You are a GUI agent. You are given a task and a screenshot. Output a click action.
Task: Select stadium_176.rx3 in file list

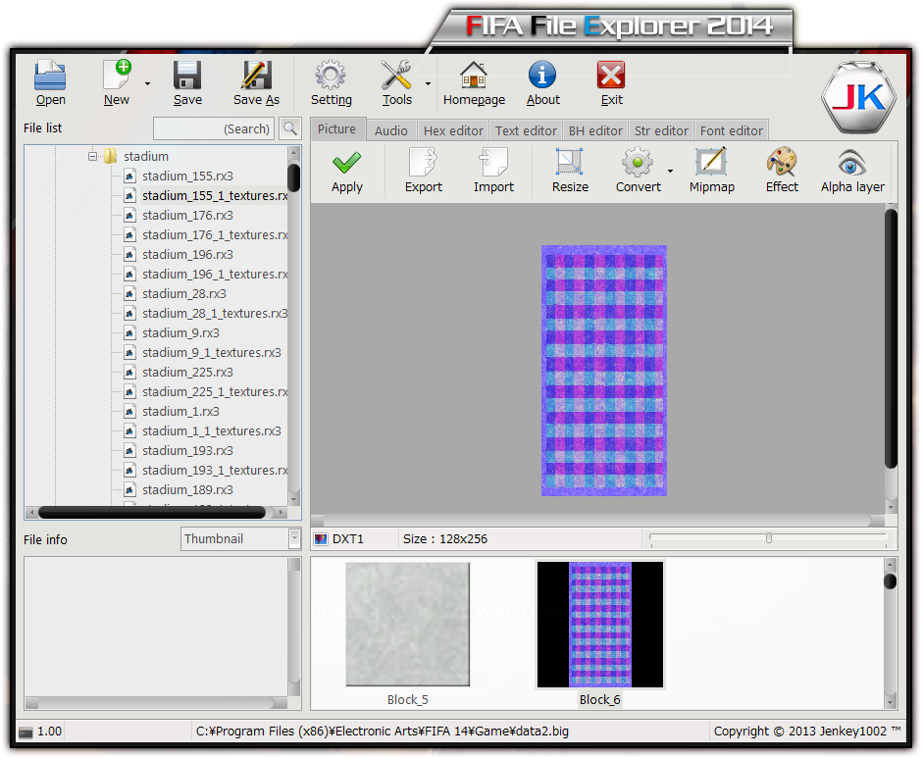click(x=187, y=215)
